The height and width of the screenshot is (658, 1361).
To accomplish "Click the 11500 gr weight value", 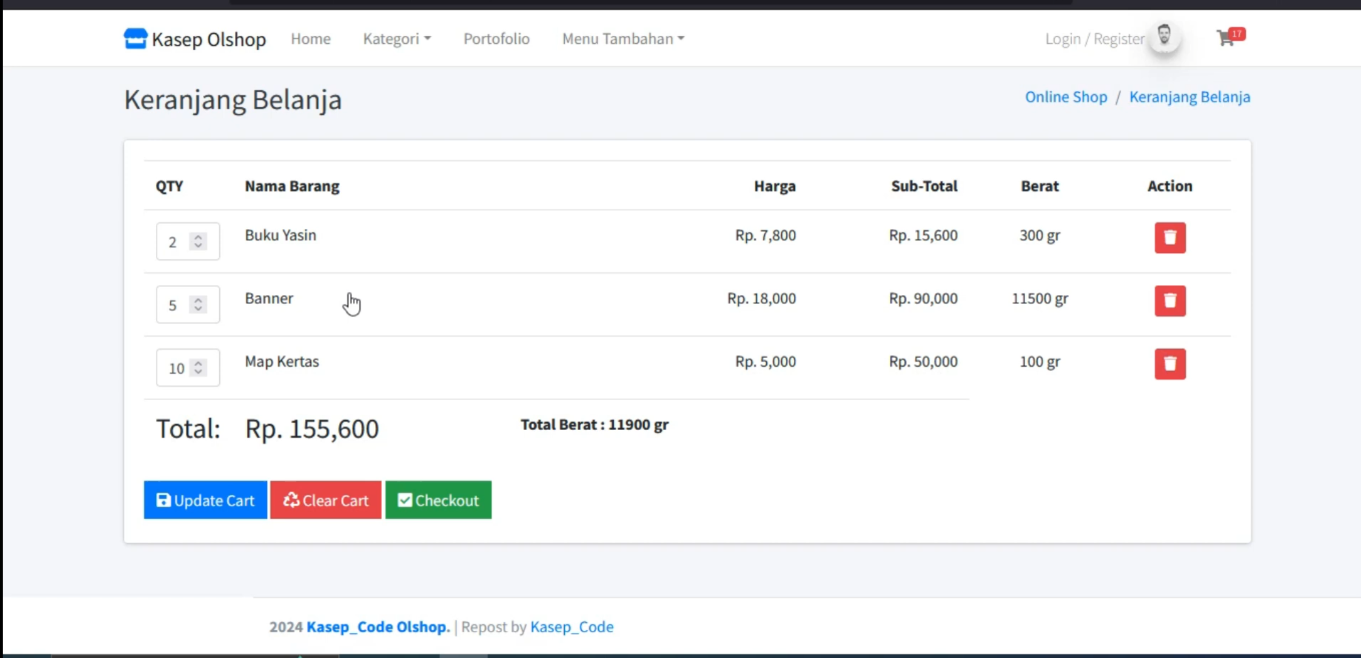I will [x=1039, y=298].
